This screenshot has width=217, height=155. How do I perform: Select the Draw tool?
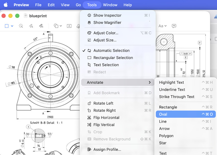click(x=41, y=26)
